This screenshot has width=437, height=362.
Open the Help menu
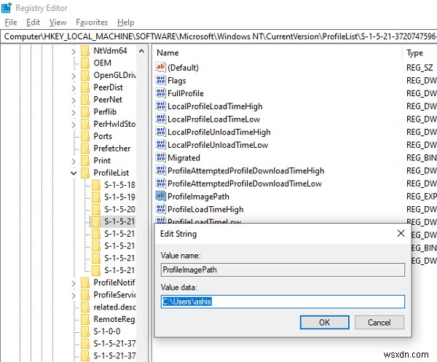[125, 23]
